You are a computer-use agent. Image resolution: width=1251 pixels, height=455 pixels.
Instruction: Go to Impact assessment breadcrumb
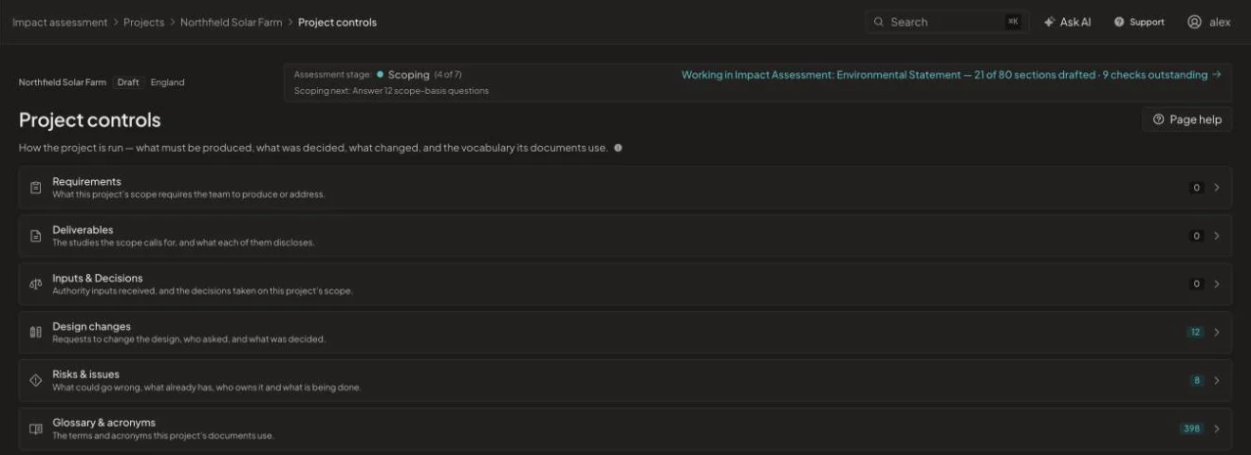tap(60, 22)
